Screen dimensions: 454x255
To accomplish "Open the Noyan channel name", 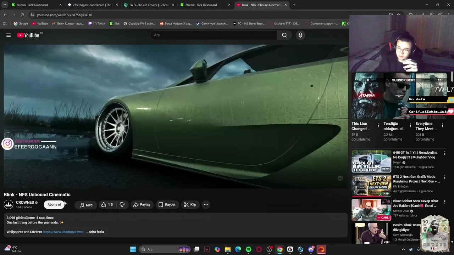I will pos(397,163).
